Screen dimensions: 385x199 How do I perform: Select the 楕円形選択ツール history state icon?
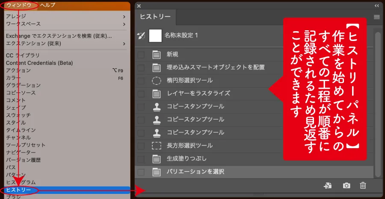[x=157, y=80]
